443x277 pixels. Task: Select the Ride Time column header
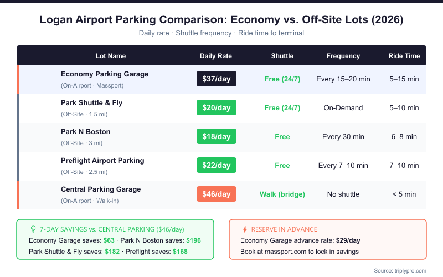pyautogui.click(x=404, y=56)
